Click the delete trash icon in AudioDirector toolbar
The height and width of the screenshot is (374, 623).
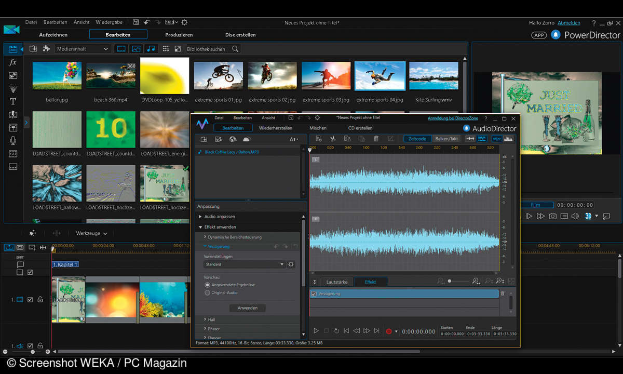(x=376, y=139)
